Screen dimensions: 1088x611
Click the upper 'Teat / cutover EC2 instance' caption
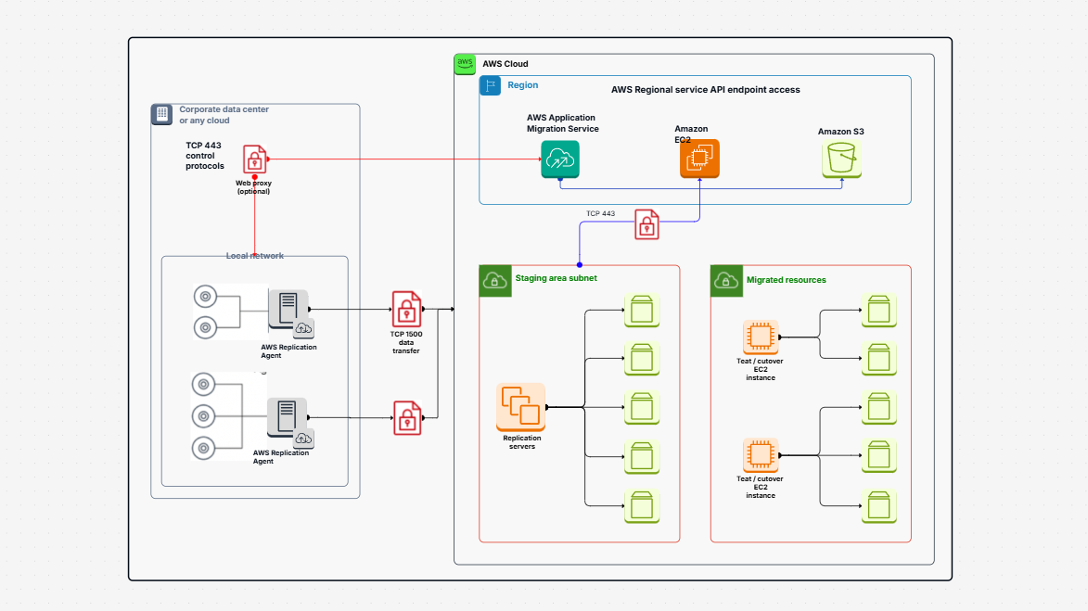tap(761, 369)
